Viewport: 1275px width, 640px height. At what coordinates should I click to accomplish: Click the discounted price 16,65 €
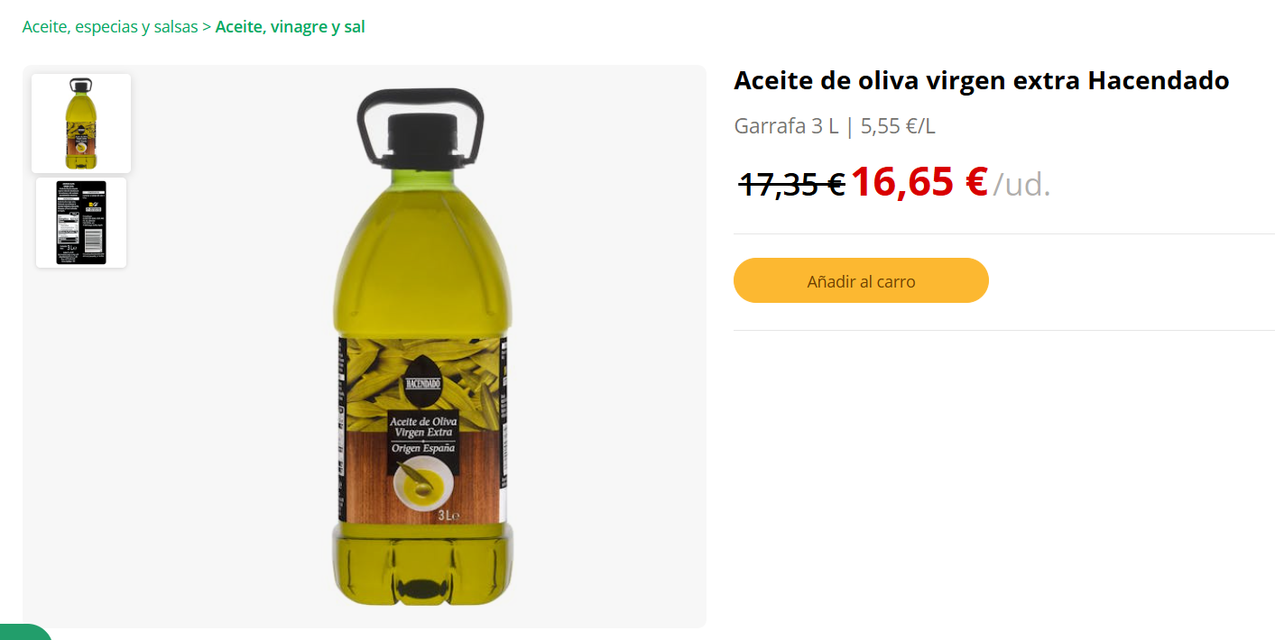coord(919,181)
